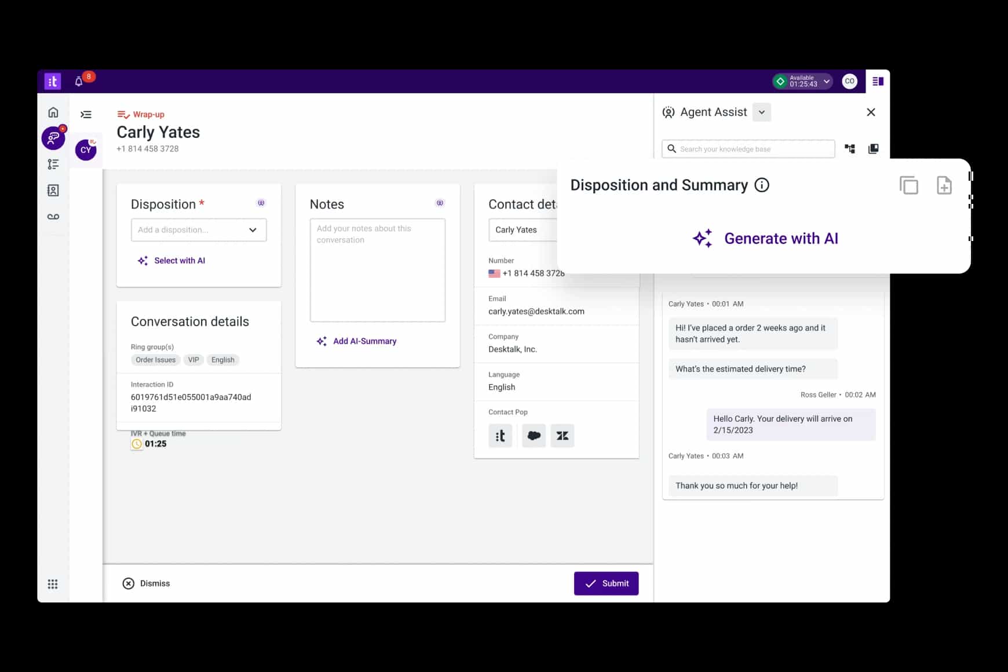This screenshot has width=1008, height=672.
Task: Click the Order Issues ring group tag
Action: (x=155, y=360)
